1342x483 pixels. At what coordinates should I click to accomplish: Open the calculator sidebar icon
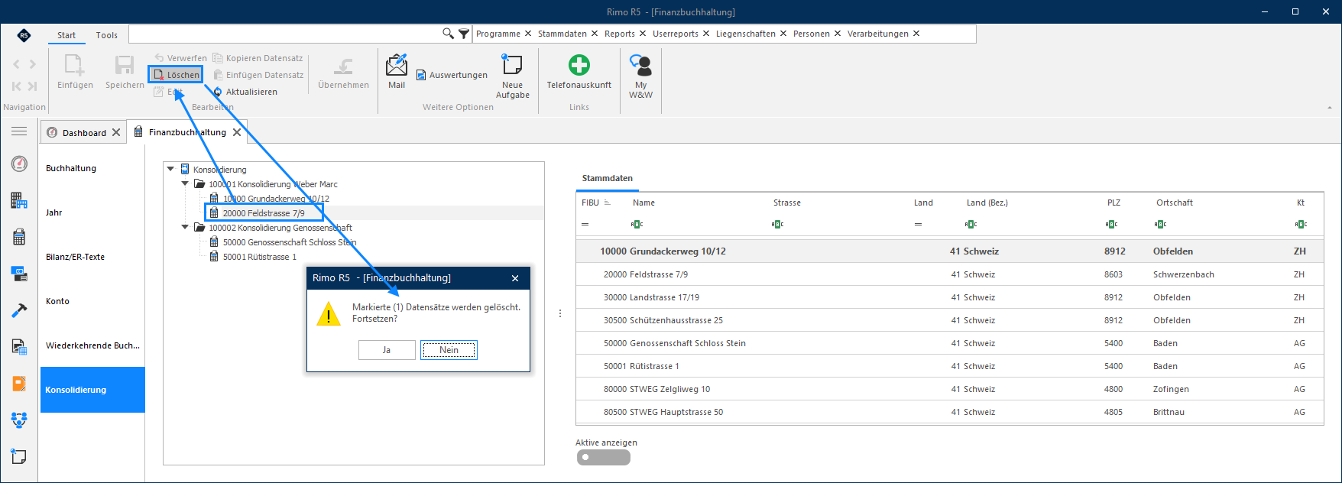(19, 237)
